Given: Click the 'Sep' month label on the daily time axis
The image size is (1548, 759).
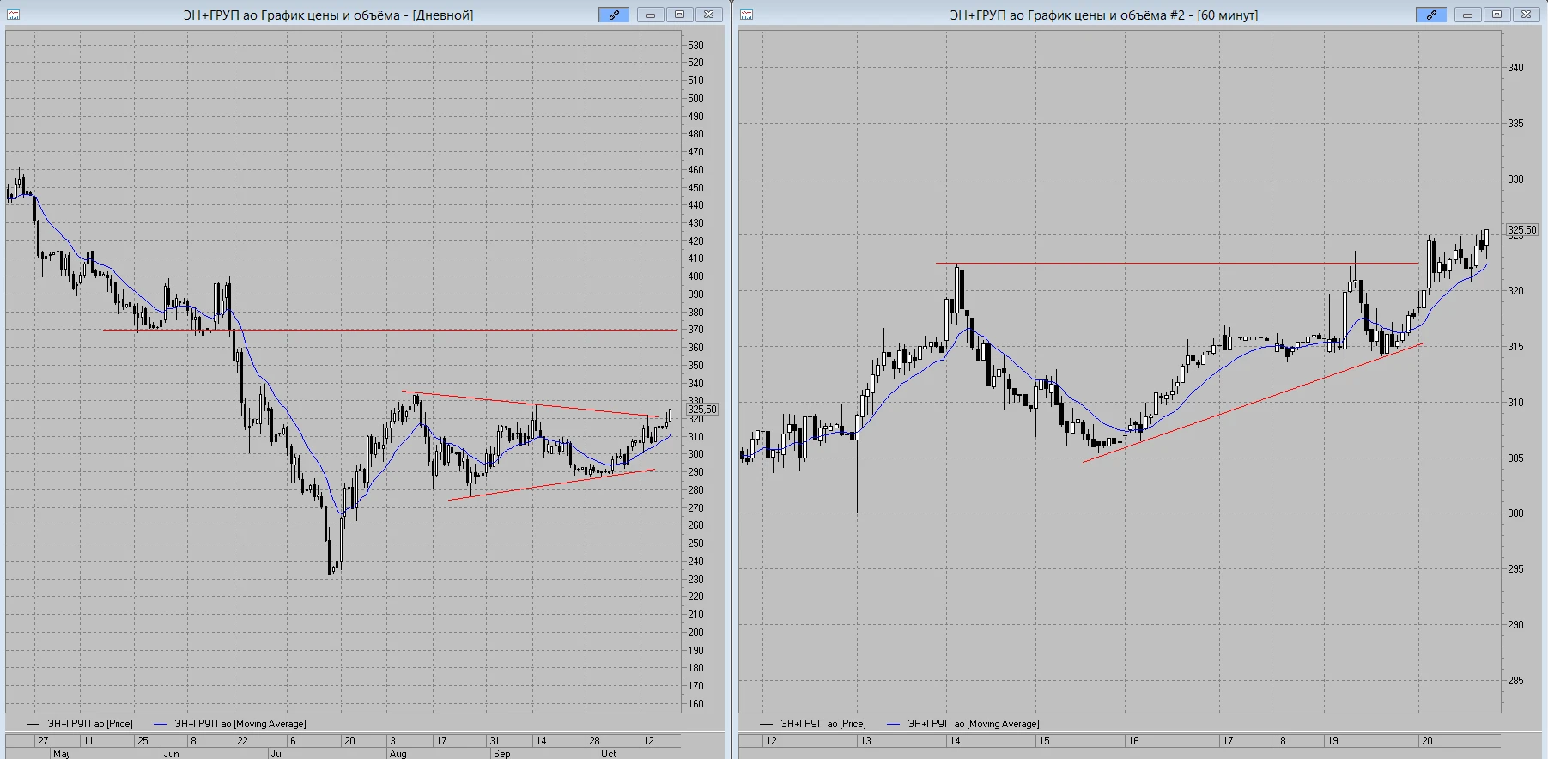Looking at the screenshot, I should (x=501, y=754).
